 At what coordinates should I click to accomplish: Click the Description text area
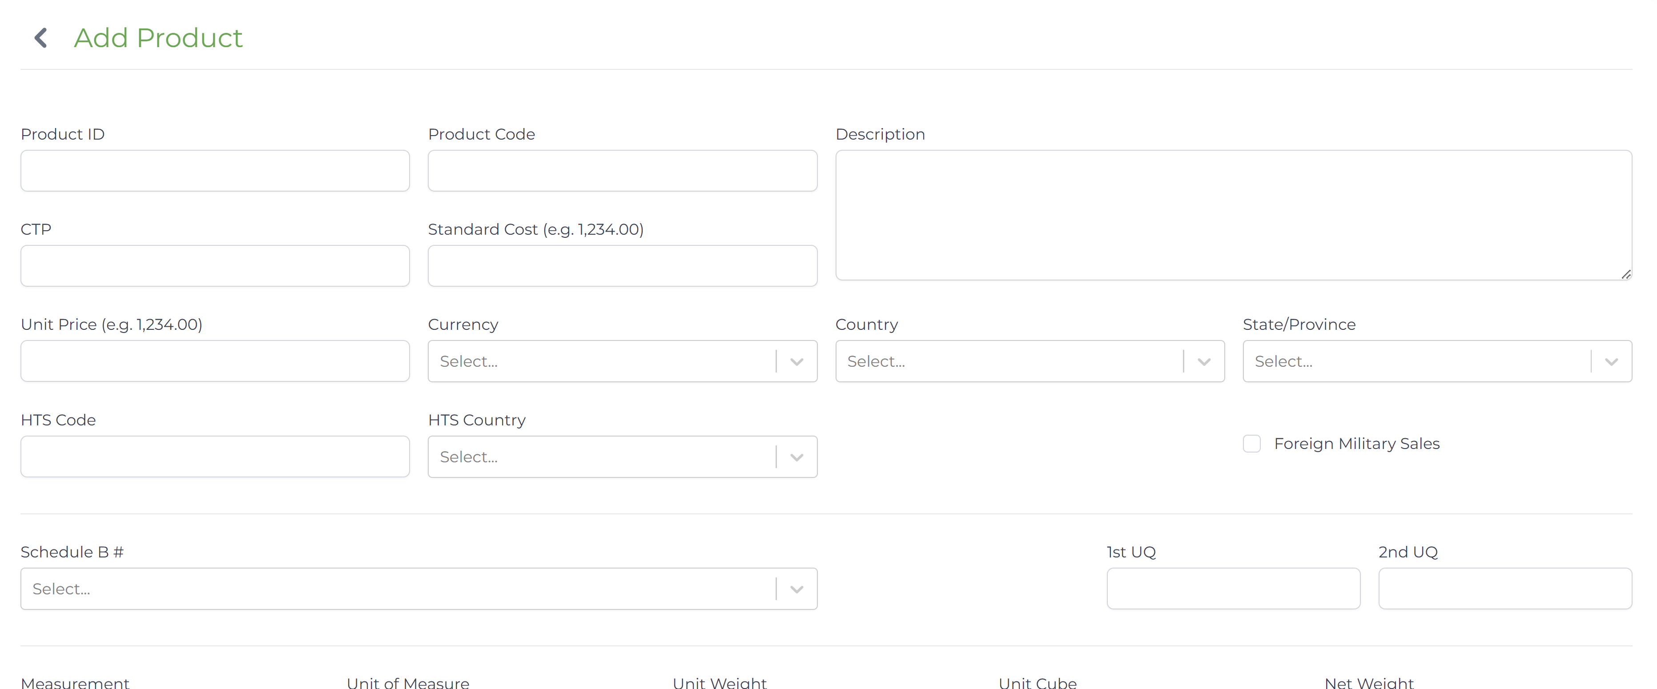1233,215
